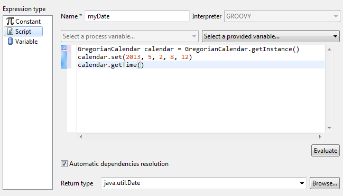
Task: Open Select a provided variable dropdown
Action: pyautogui.click(x=271, y=36)
